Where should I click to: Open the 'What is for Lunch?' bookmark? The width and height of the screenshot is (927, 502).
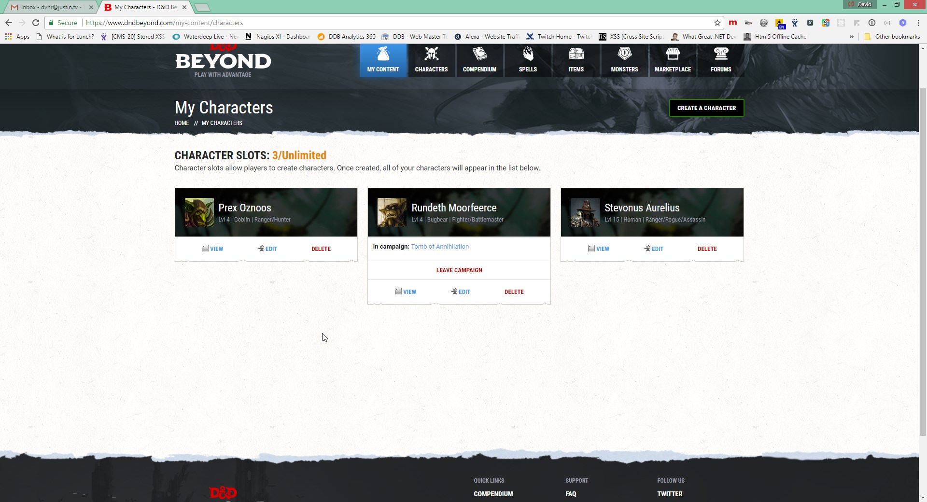[x=66, y=37]
